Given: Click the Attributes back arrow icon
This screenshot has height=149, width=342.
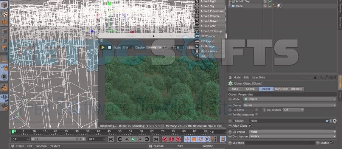Looking at the screenshot, I should [315, 77].
